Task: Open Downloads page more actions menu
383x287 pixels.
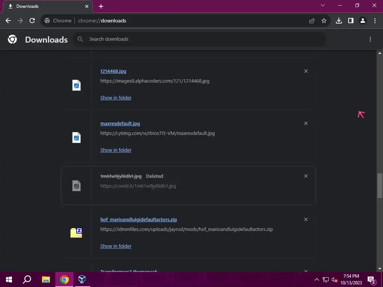Action: pos(370,39)
